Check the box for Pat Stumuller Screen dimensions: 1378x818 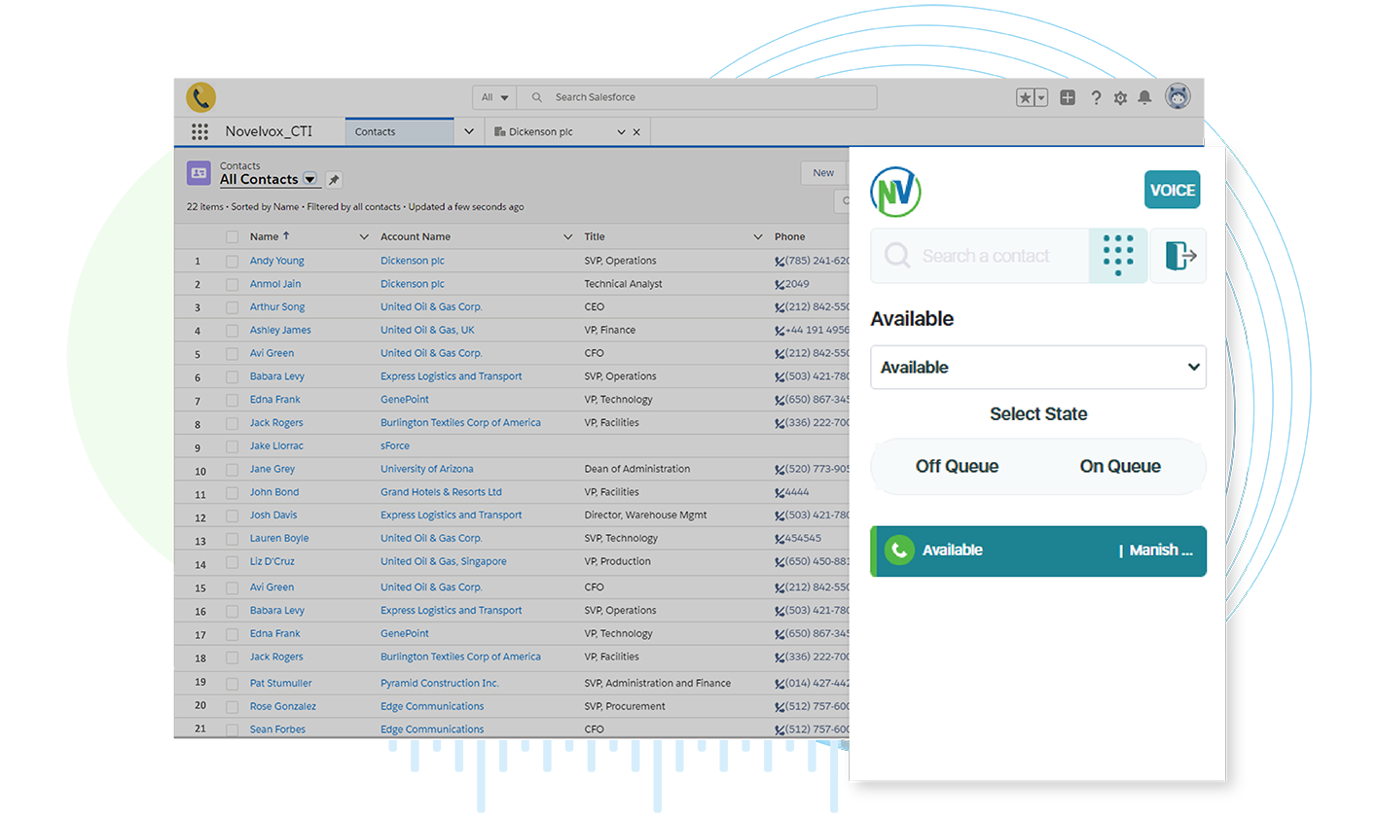(x=232, y=684)
